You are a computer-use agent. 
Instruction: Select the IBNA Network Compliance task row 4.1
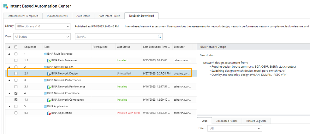click(101, 100)
